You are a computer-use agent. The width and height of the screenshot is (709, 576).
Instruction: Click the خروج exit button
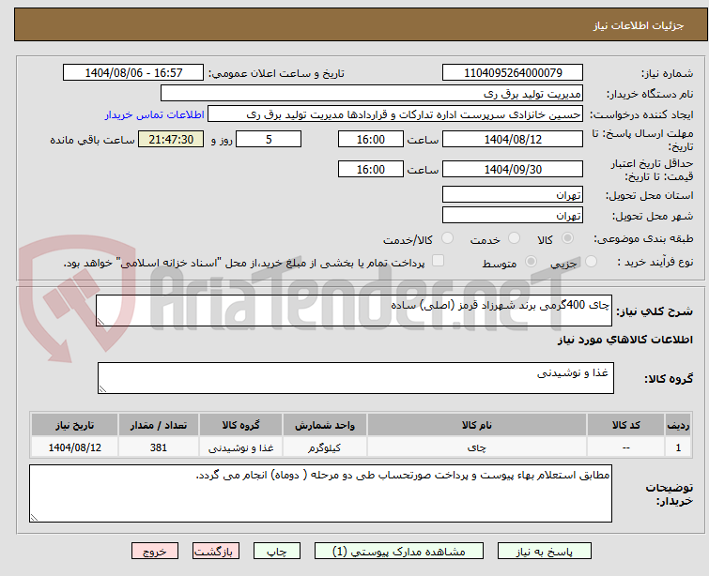[x=155, y=552]
